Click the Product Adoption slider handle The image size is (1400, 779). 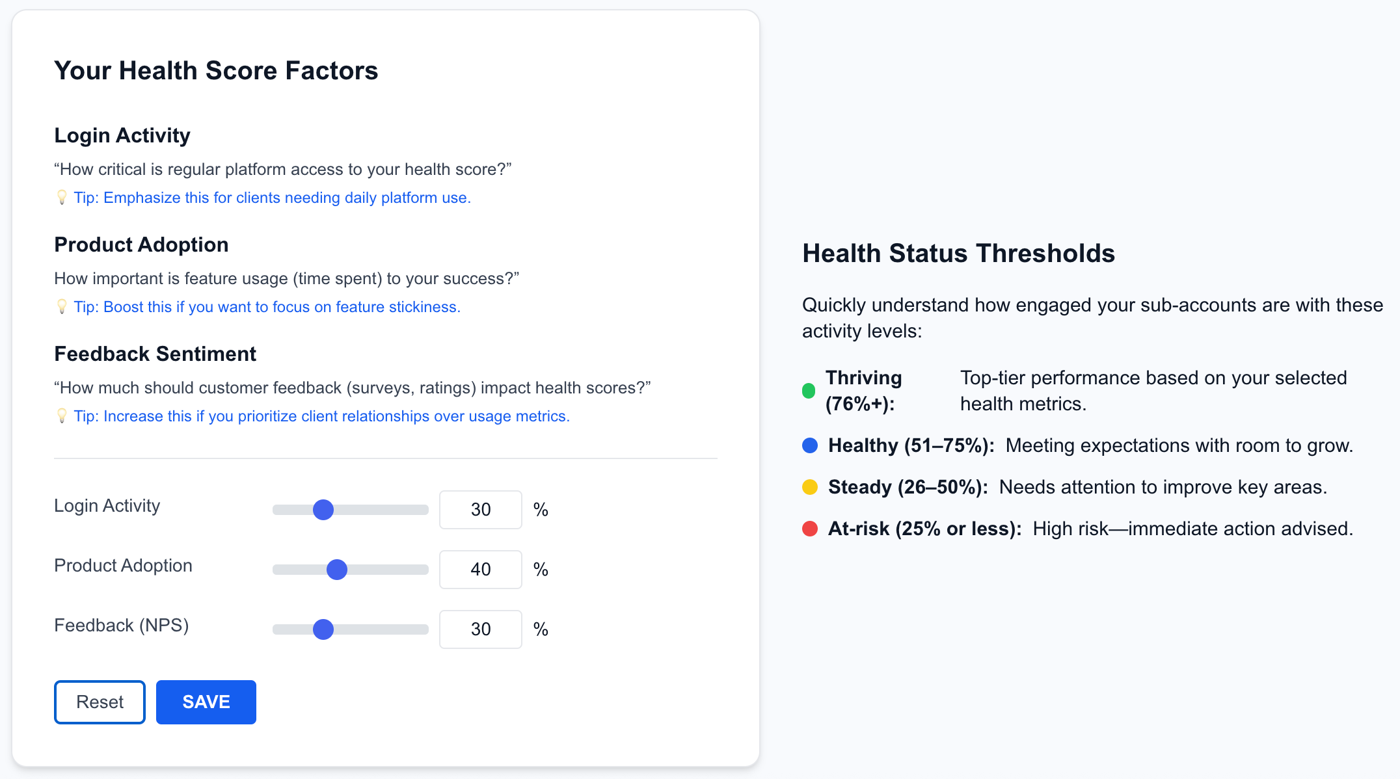pyautogui.click(x=337, y=570)
